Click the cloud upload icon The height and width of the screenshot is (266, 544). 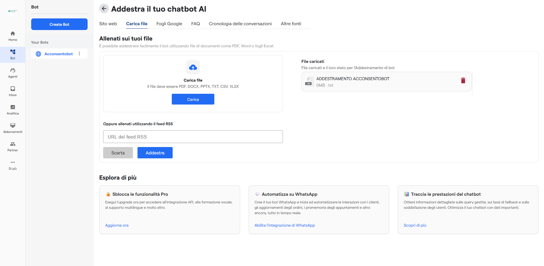(x=193, y=67)
